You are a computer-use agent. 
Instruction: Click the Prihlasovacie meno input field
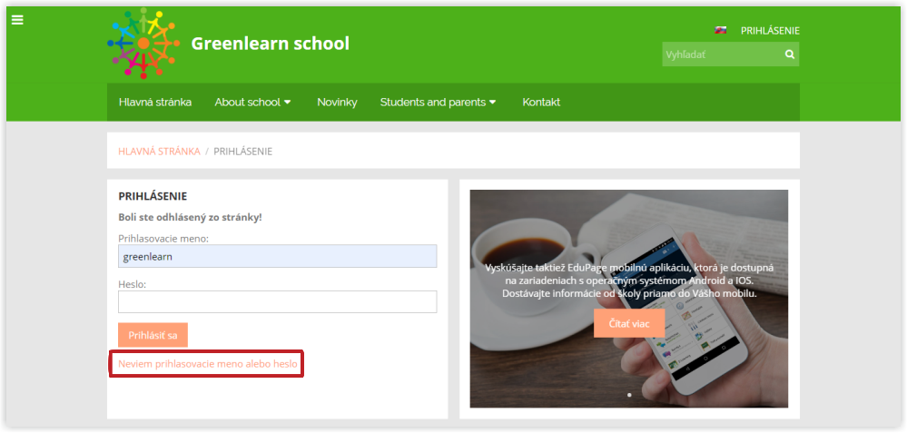tap(278, 256)
